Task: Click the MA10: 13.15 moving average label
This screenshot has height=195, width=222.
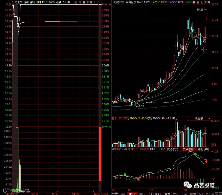Action: pyautogui.click(x=160, y=2)
